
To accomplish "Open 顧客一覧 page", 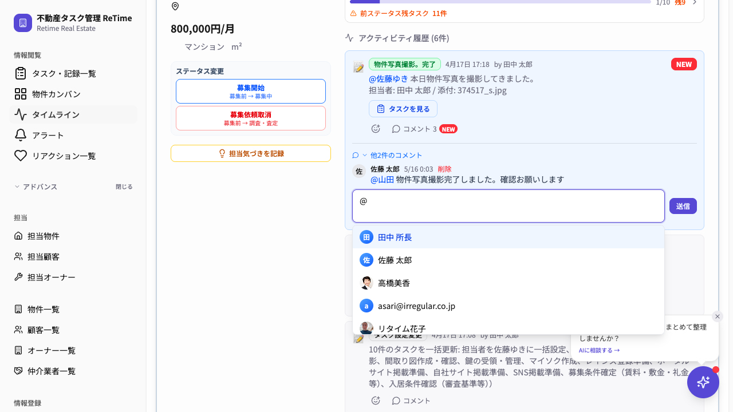I will [x=73, y=330].
